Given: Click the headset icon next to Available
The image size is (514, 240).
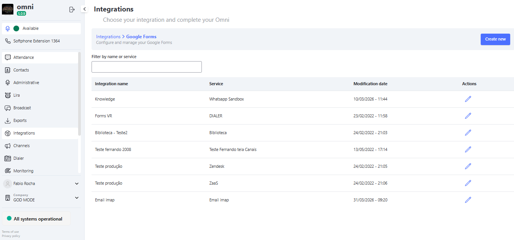Looking at the screenshot, I should (x=8, y=28).
